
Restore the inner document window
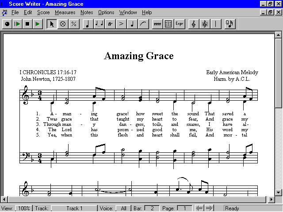coord(270,12)
